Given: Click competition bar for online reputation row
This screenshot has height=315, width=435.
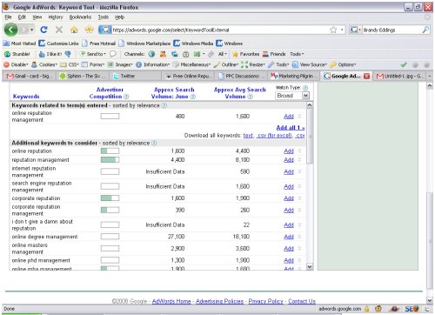Looking at the screenshot, I should 110,151.
